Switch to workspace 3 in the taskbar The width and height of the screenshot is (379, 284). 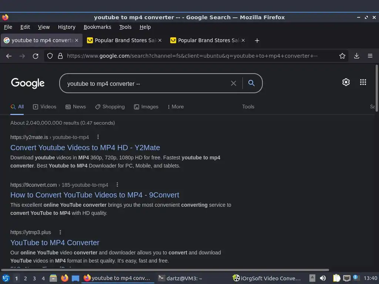34,278
